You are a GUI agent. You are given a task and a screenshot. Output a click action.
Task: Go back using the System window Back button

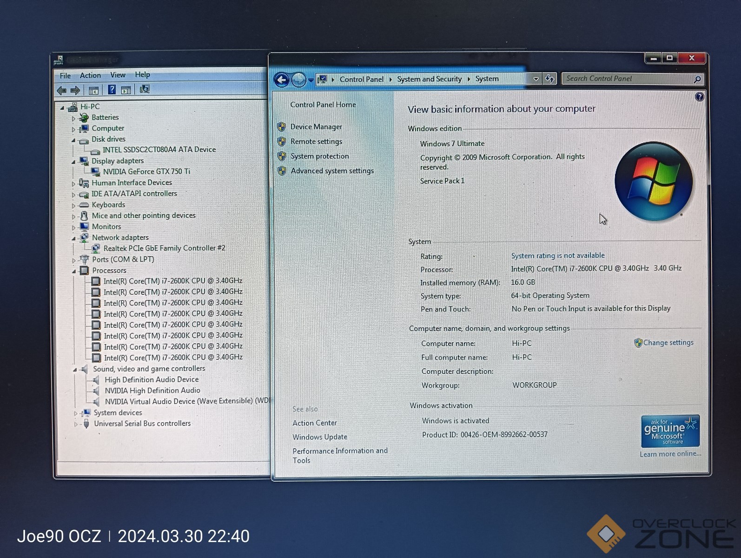coord(282,80)
